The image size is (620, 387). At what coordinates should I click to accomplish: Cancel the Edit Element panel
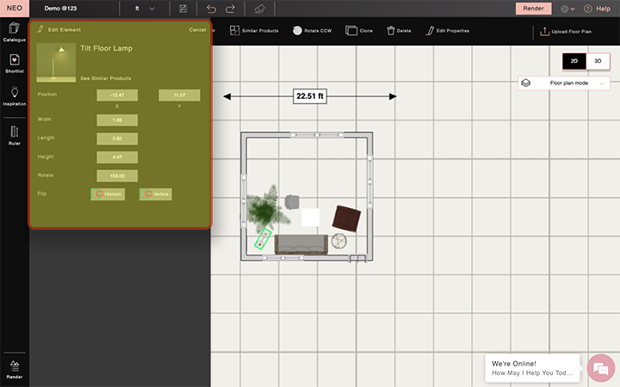(x=197, y=29)
